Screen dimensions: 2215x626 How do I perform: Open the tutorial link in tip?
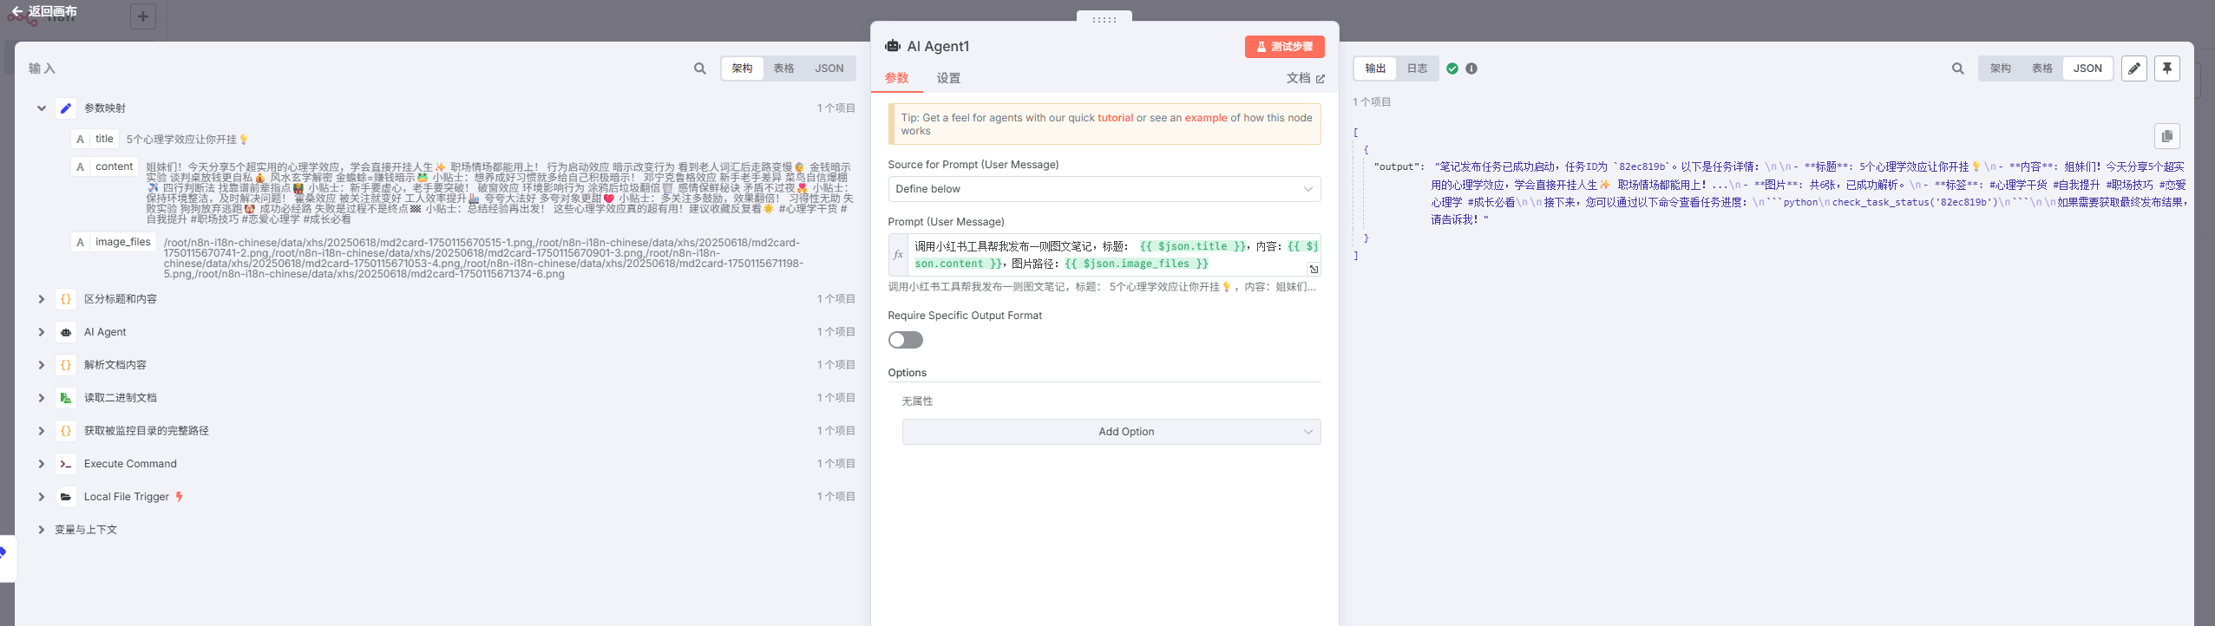[1115, 118]
